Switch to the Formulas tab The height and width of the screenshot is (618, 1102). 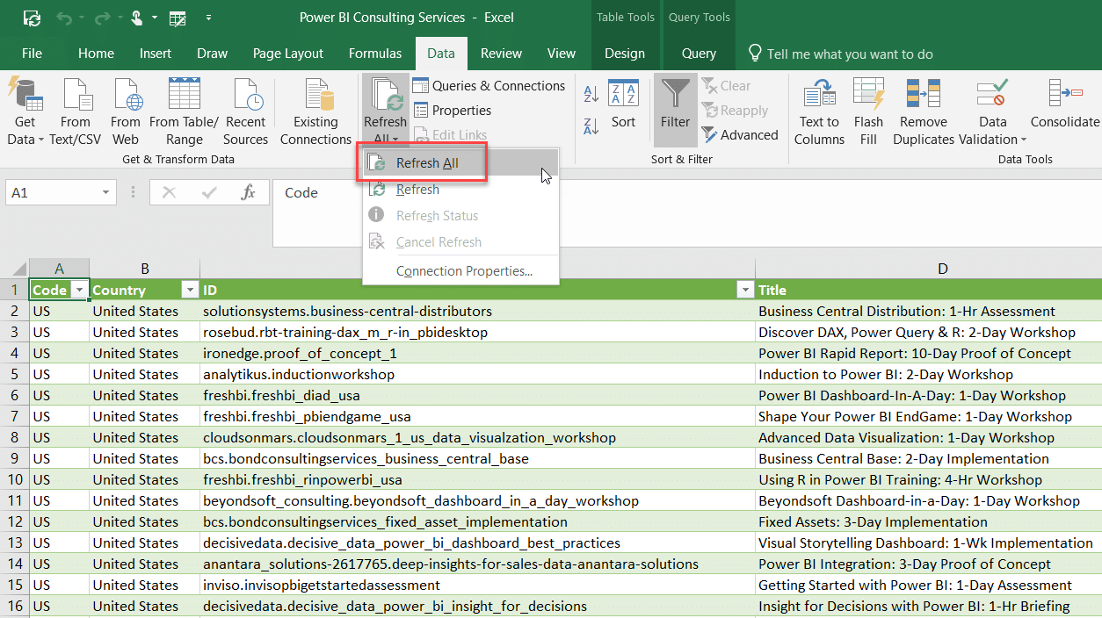coord(375,54)
